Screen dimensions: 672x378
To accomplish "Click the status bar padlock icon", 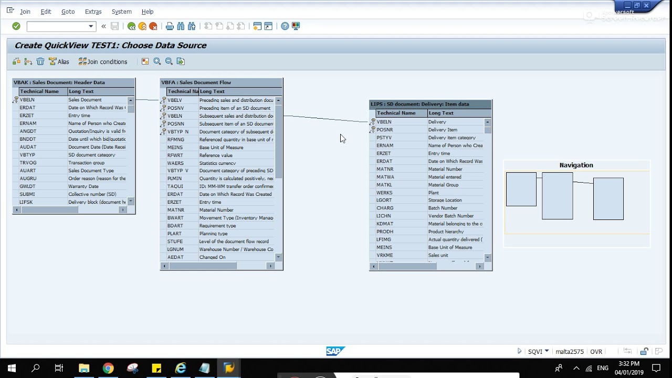I will pos(644,351).
